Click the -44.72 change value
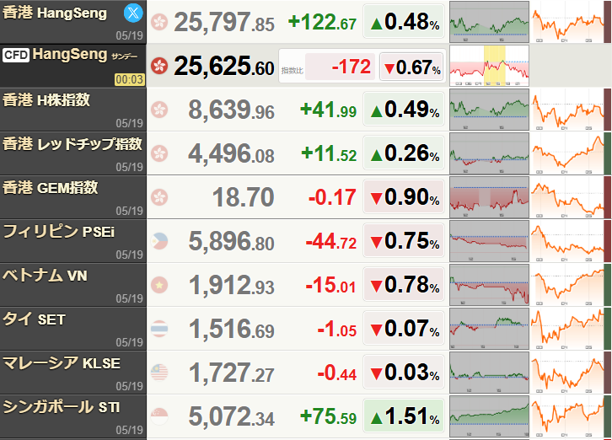This screenshot has width=612, height=440. pyautogui.click(x=331, y=241)
